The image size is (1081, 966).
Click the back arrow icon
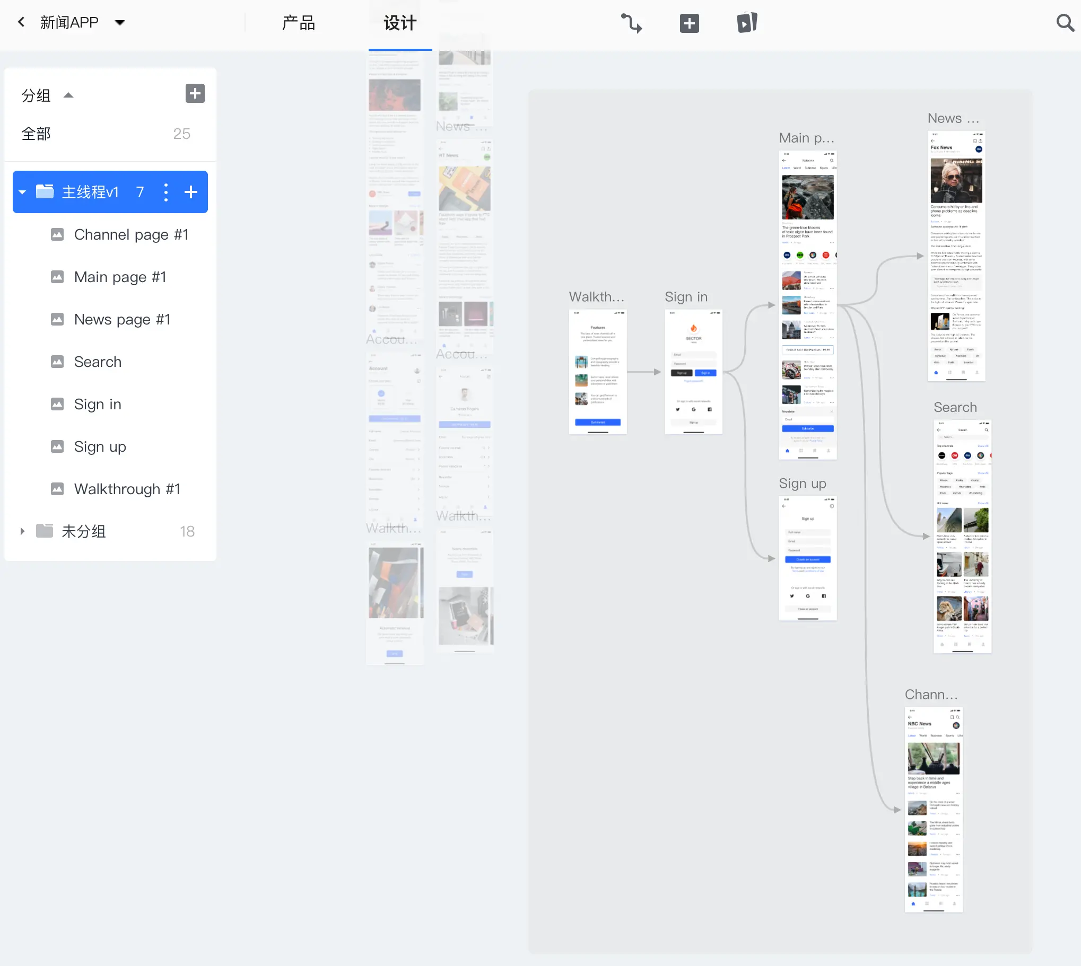coord(21,22)
